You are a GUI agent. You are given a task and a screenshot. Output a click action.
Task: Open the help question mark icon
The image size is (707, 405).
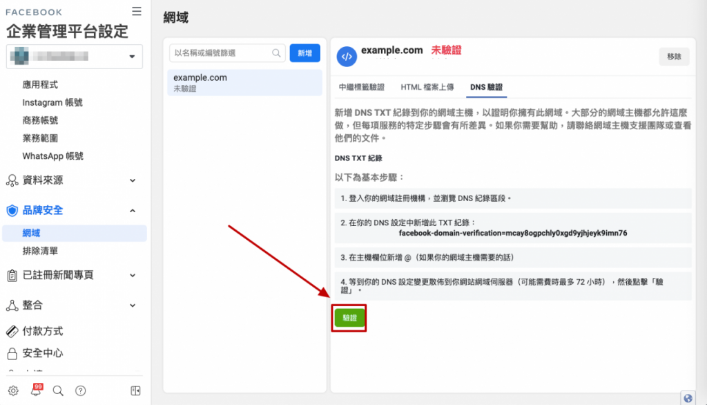pyautogui.click(x=80, y=390)
